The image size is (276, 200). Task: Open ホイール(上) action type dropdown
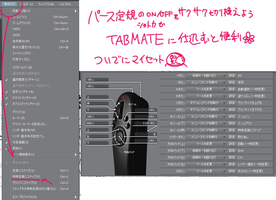tap(206, 117)
